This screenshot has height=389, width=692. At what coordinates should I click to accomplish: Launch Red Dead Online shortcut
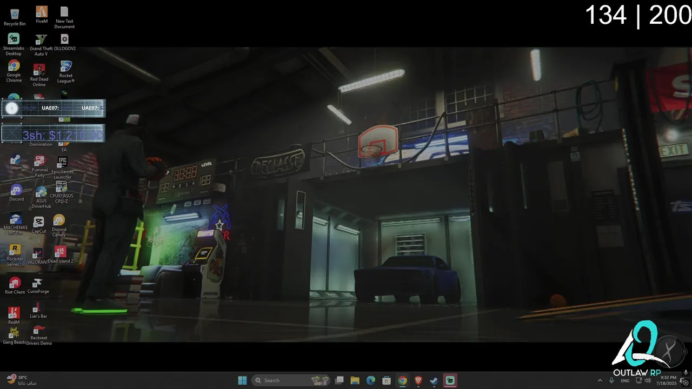coord(39,75)
